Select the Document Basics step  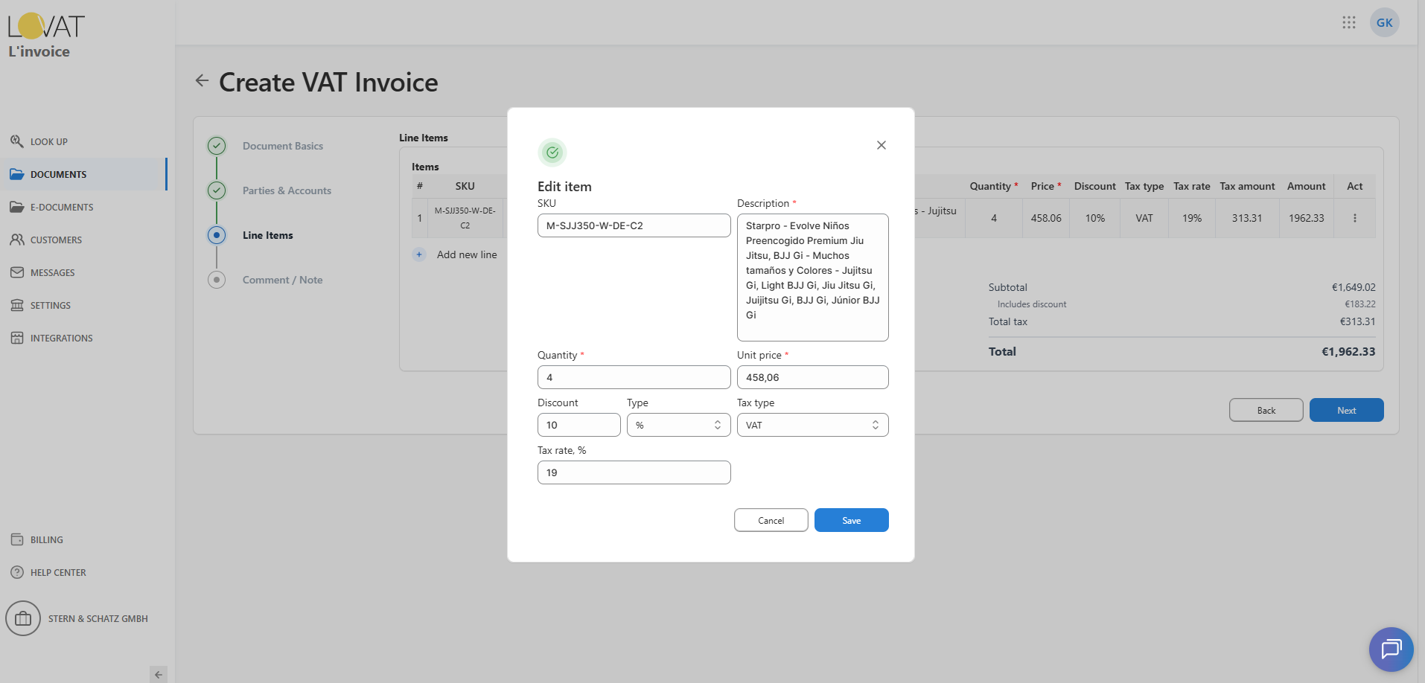(282, 146)
